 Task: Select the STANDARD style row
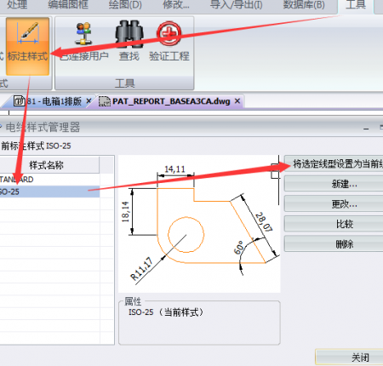[49, 180]
